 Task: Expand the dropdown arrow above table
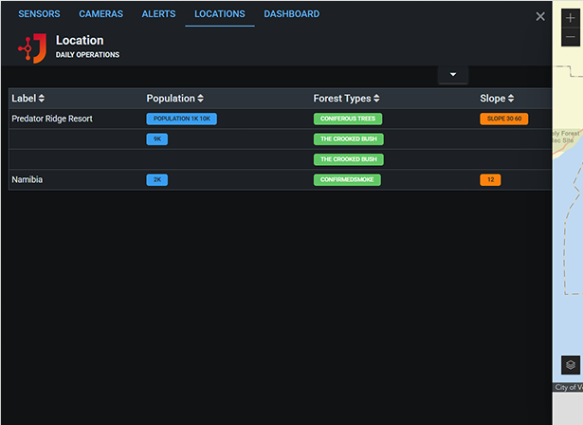[453, 75]
